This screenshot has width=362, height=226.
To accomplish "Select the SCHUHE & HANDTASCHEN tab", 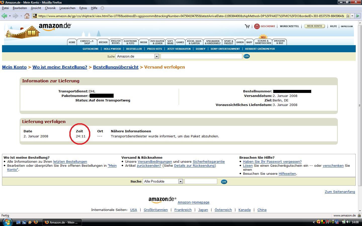I will [x=263, y=42].
